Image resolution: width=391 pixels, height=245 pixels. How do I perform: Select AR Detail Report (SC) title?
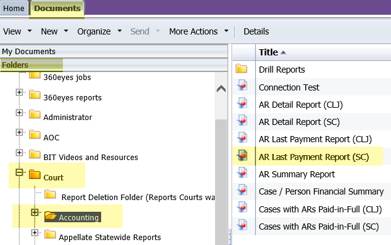[299, 122]
